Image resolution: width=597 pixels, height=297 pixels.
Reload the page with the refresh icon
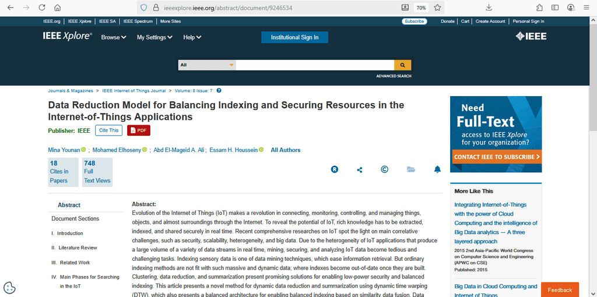[42, 8]
